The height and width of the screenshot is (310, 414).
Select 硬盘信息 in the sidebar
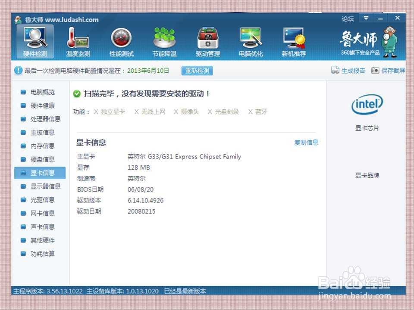[40, 159]
